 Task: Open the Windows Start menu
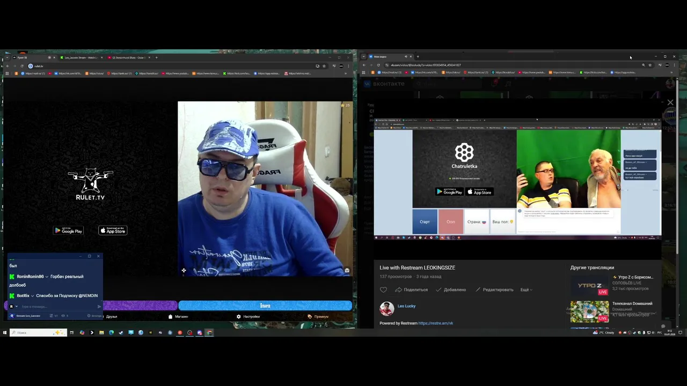pos(4,332)
